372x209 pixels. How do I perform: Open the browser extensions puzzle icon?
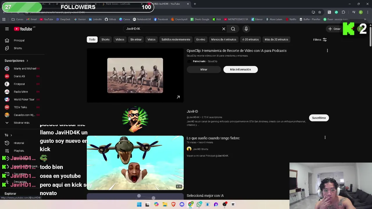click(344, 12)
